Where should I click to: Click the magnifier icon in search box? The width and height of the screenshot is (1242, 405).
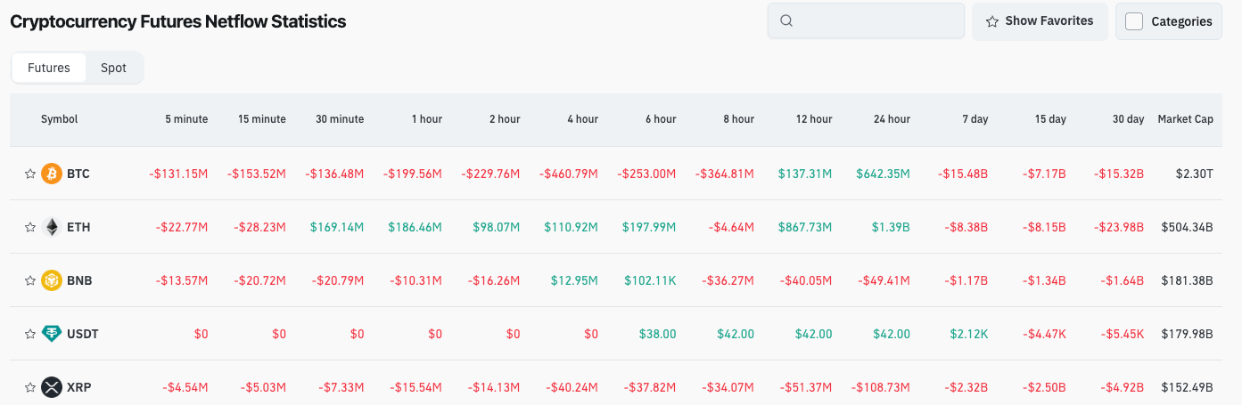pos(786,21)
